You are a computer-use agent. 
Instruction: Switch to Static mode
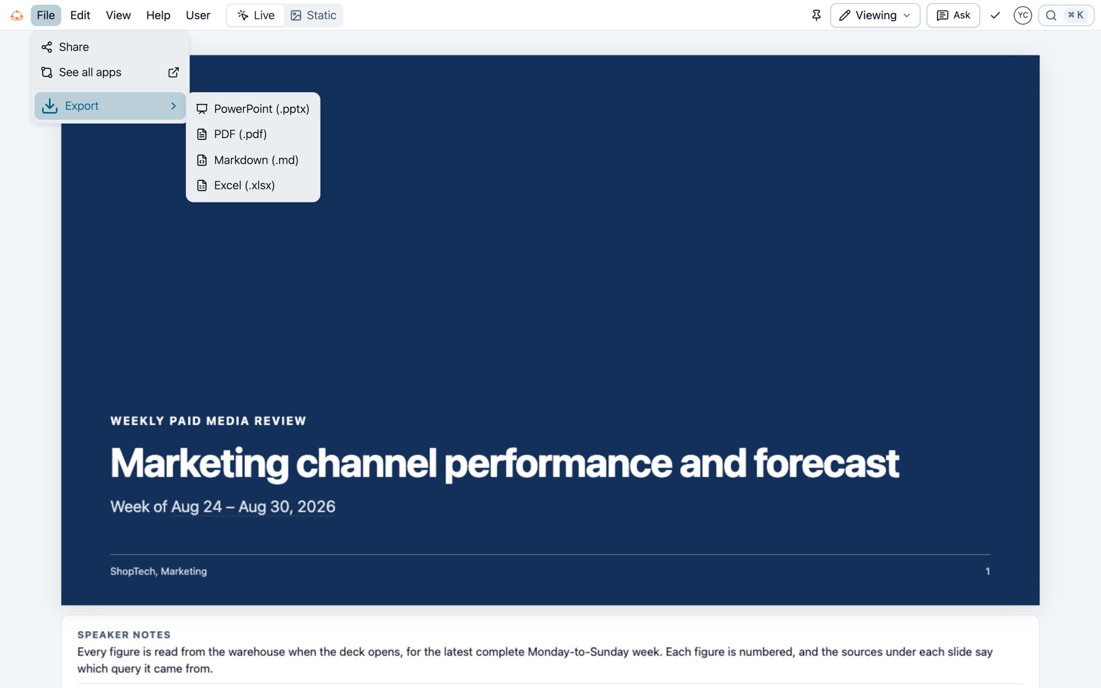tap(313, 15)
